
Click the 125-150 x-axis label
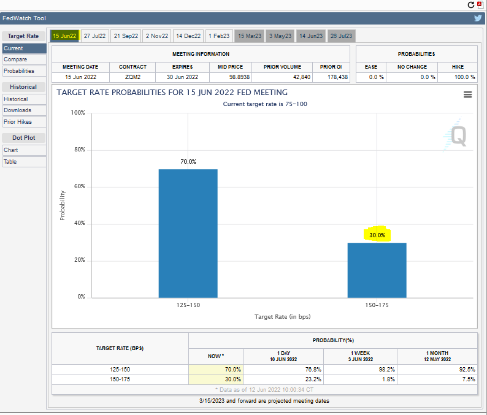tap(188, 305)
